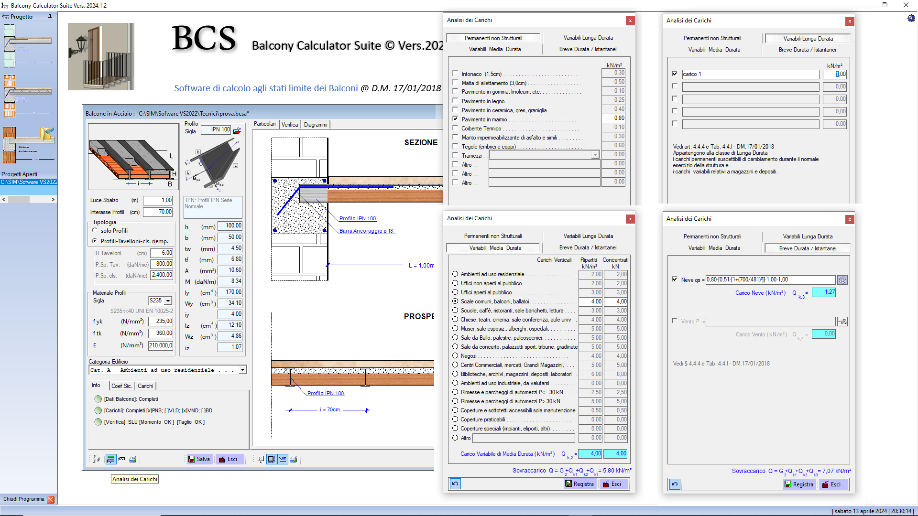The image size is (918, 516).
Task: Click undo arrow in Breve Durata window
Action: (675, 484)
